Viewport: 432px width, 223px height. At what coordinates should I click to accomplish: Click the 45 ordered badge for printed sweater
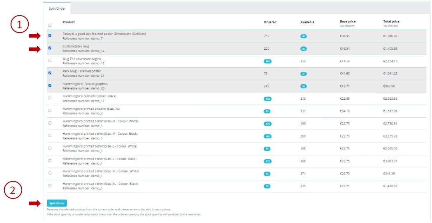click(267, 111)
